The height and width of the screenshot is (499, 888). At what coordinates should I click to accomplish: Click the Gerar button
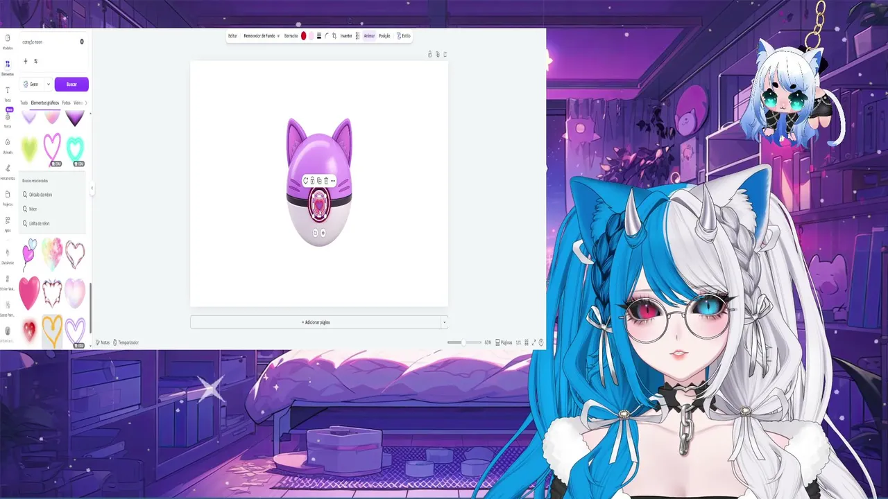31,85
